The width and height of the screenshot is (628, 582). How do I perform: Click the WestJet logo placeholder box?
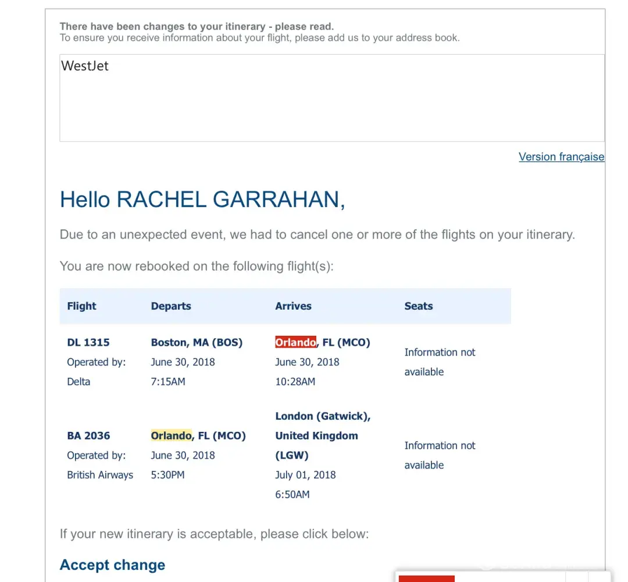click(331, 98)
